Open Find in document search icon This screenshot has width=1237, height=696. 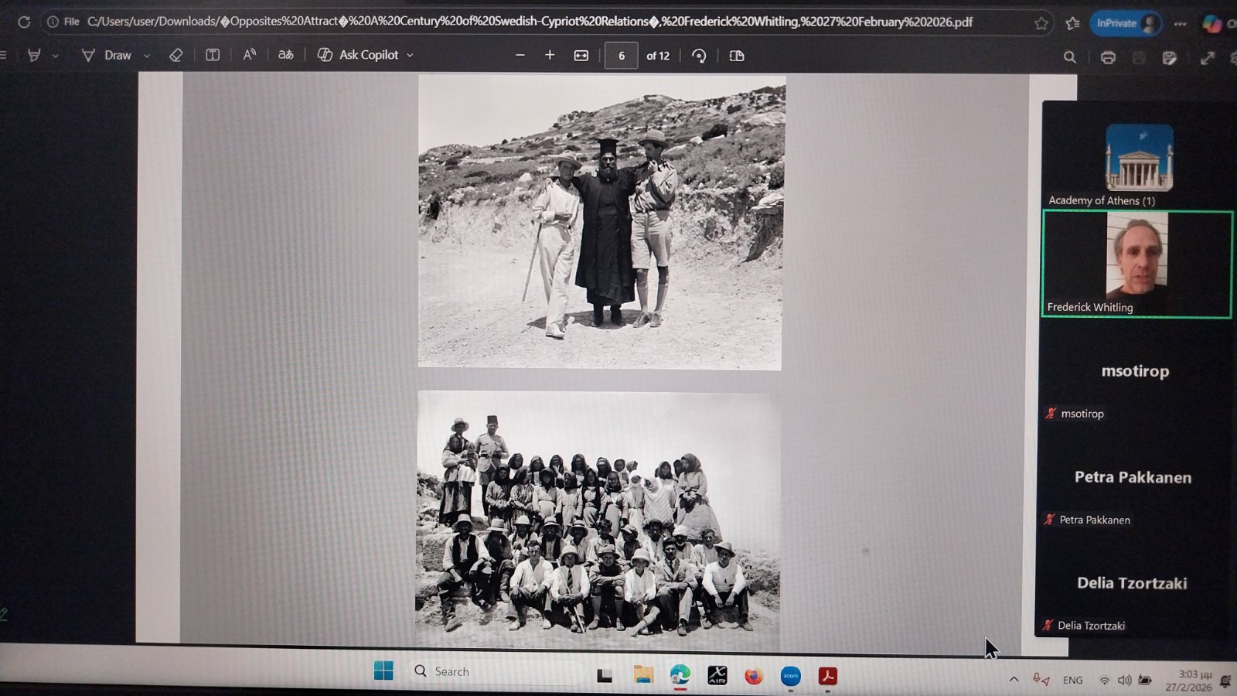[1070, 57]
